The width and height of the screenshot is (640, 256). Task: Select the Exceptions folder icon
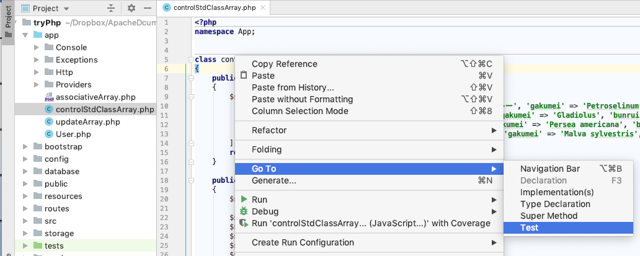[49, 60]
